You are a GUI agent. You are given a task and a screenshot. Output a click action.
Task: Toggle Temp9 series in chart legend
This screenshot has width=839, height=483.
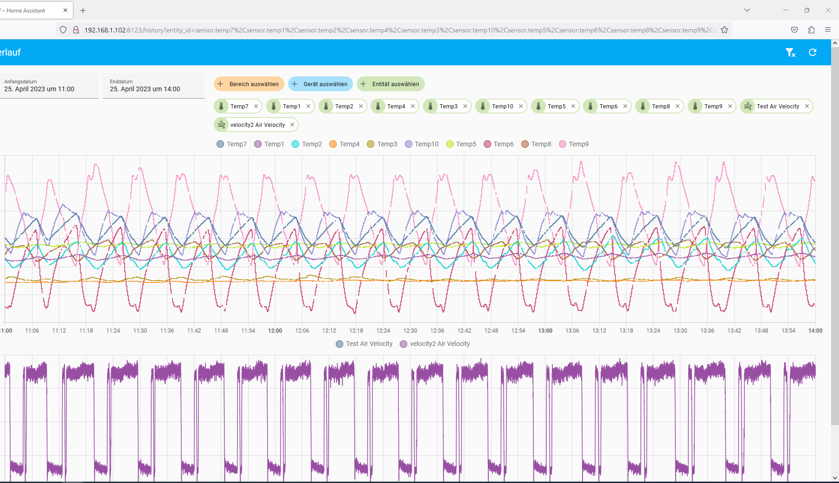[x=574, y=144]
